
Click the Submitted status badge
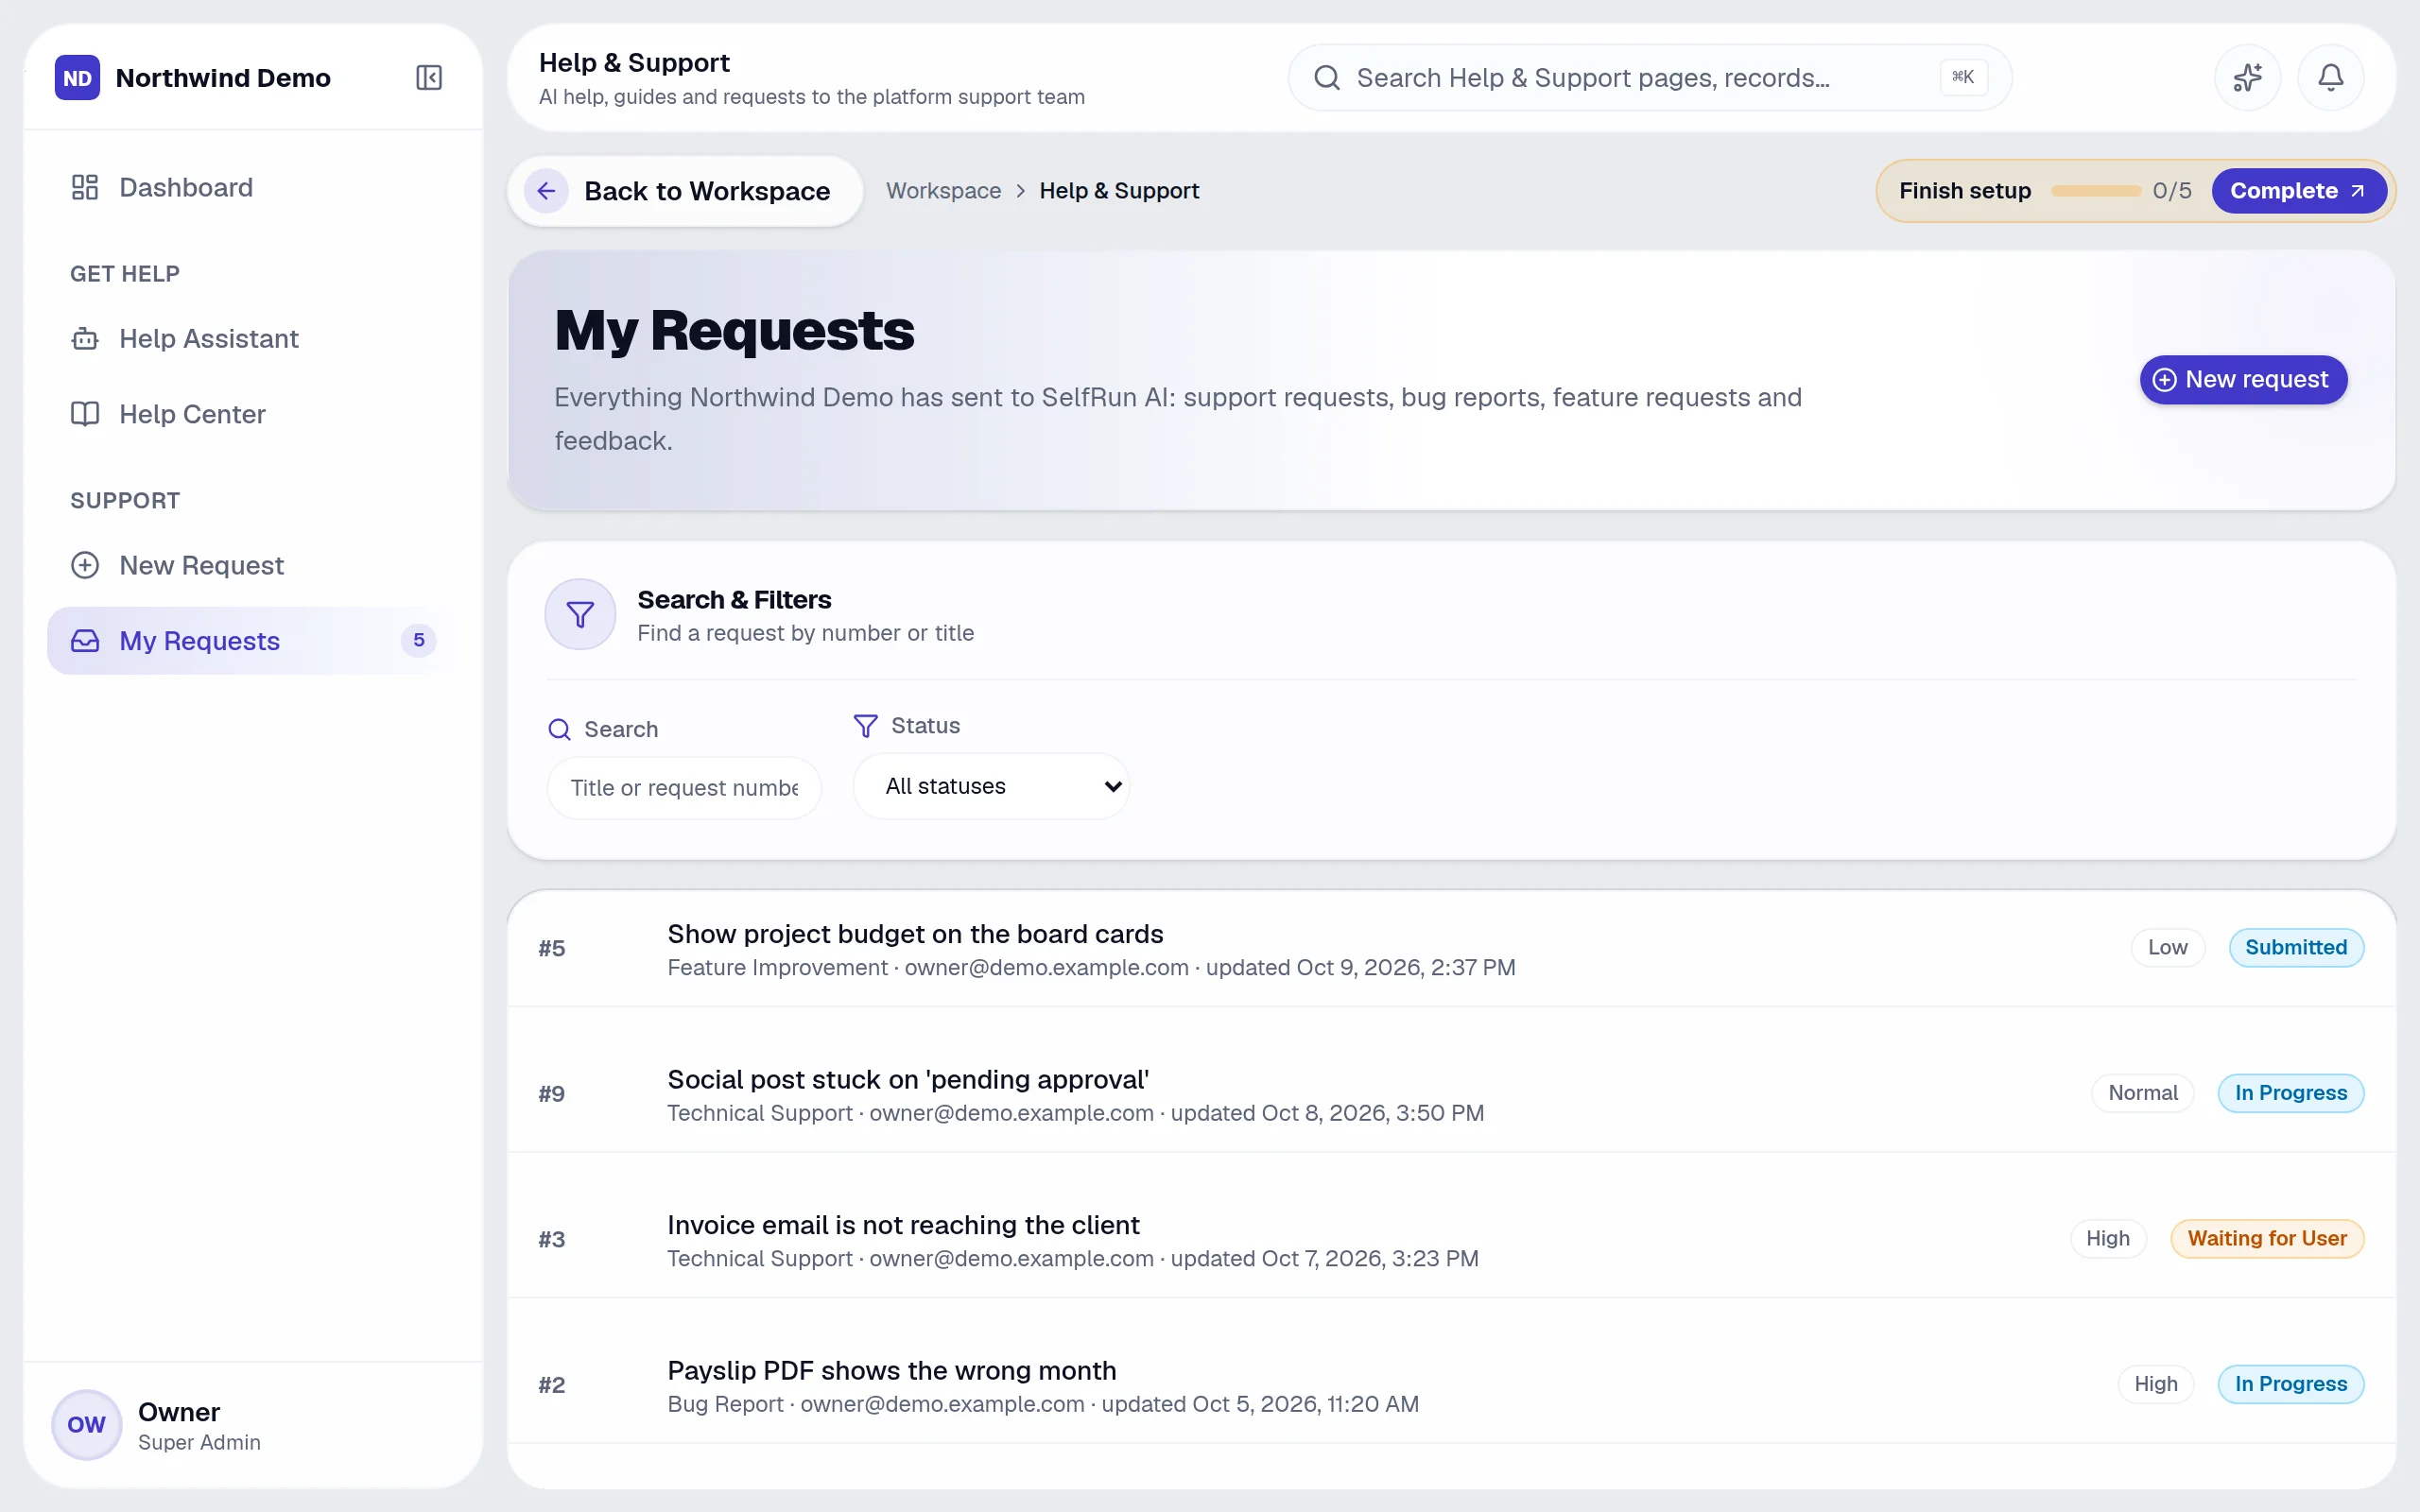click(x=2296, y=947)
